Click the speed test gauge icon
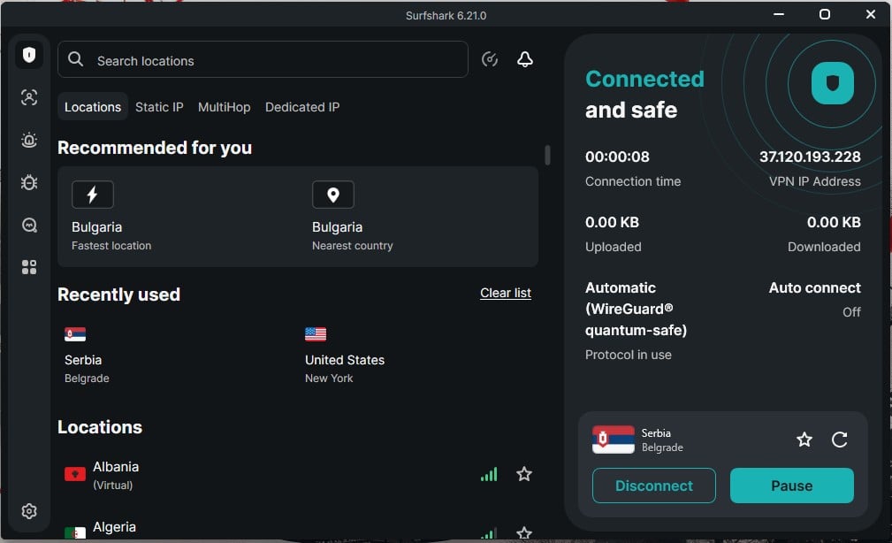The height and width of the screenshot is (543, 892). tap(490, 59)
